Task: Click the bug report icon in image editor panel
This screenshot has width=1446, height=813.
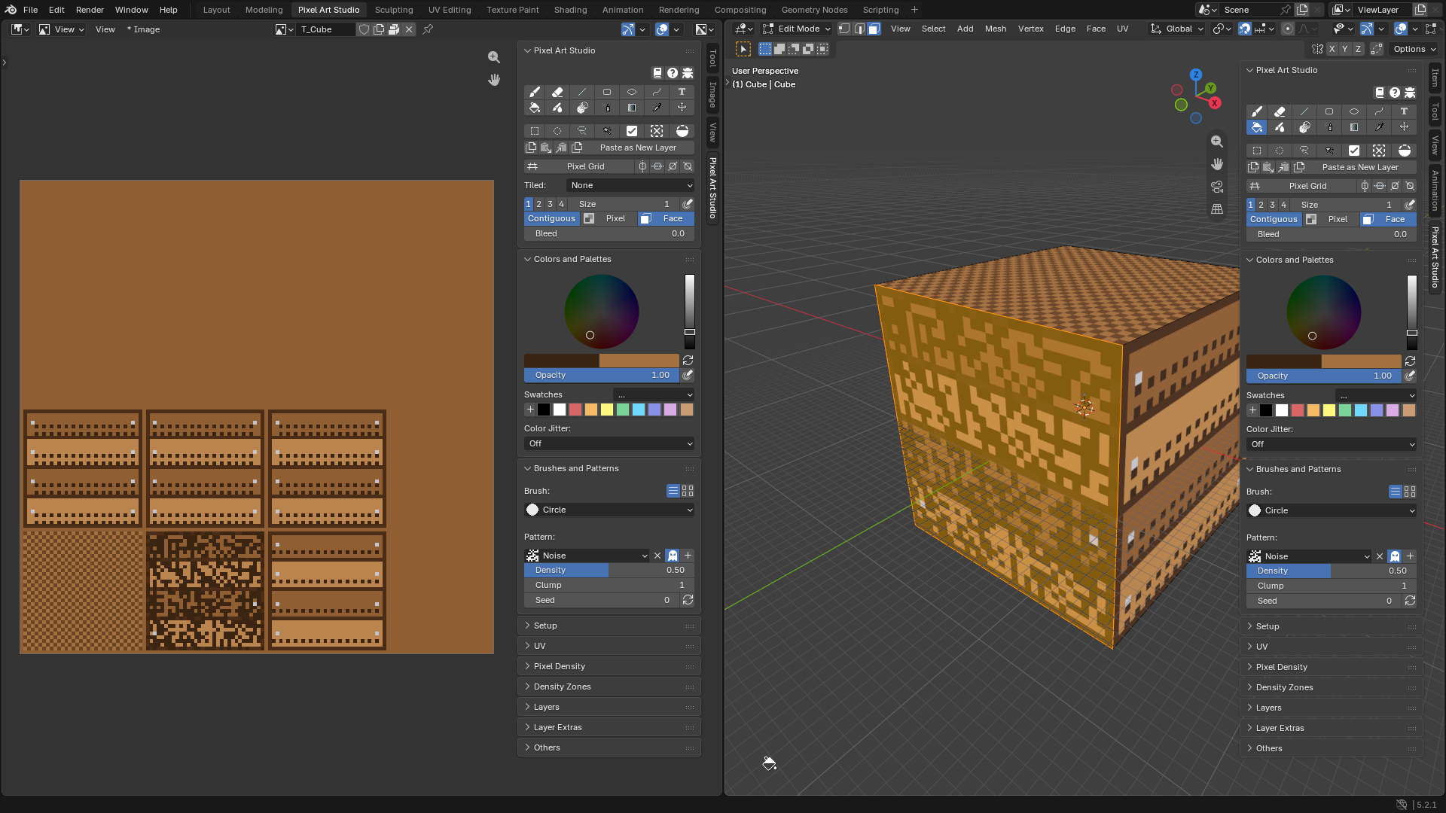Action: tap(688, 73)
